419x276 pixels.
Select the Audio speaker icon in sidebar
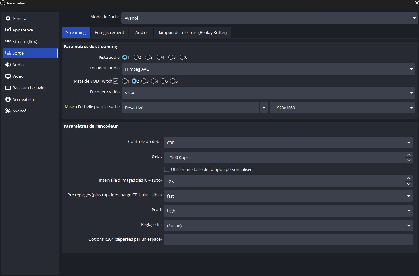[x=8, y=65]
